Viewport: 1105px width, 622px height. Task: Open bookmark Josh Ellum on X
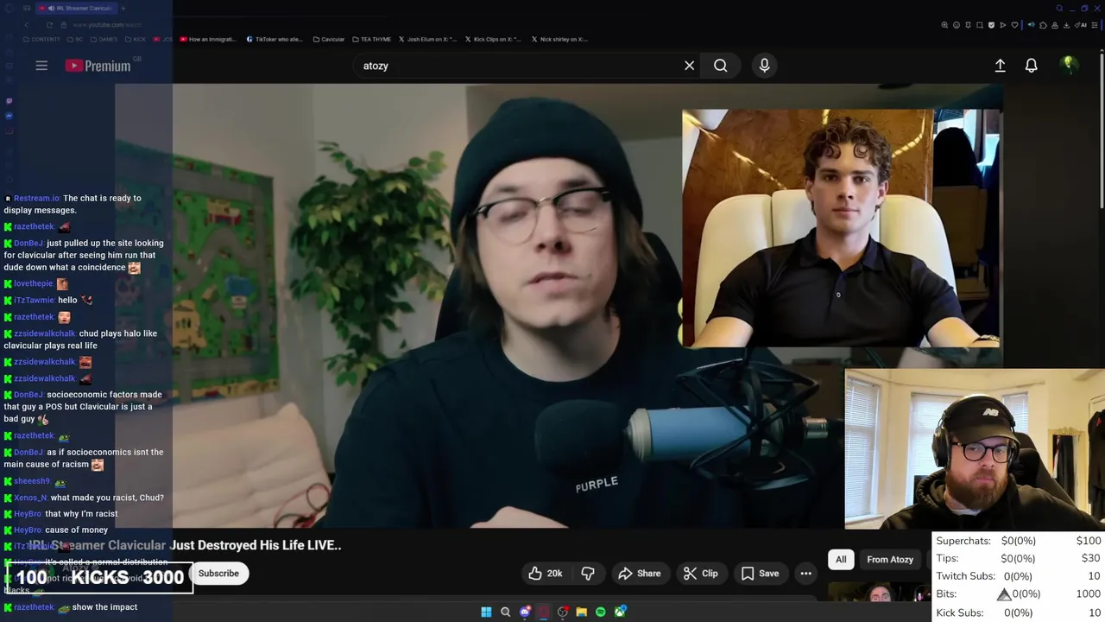(428, 39)
